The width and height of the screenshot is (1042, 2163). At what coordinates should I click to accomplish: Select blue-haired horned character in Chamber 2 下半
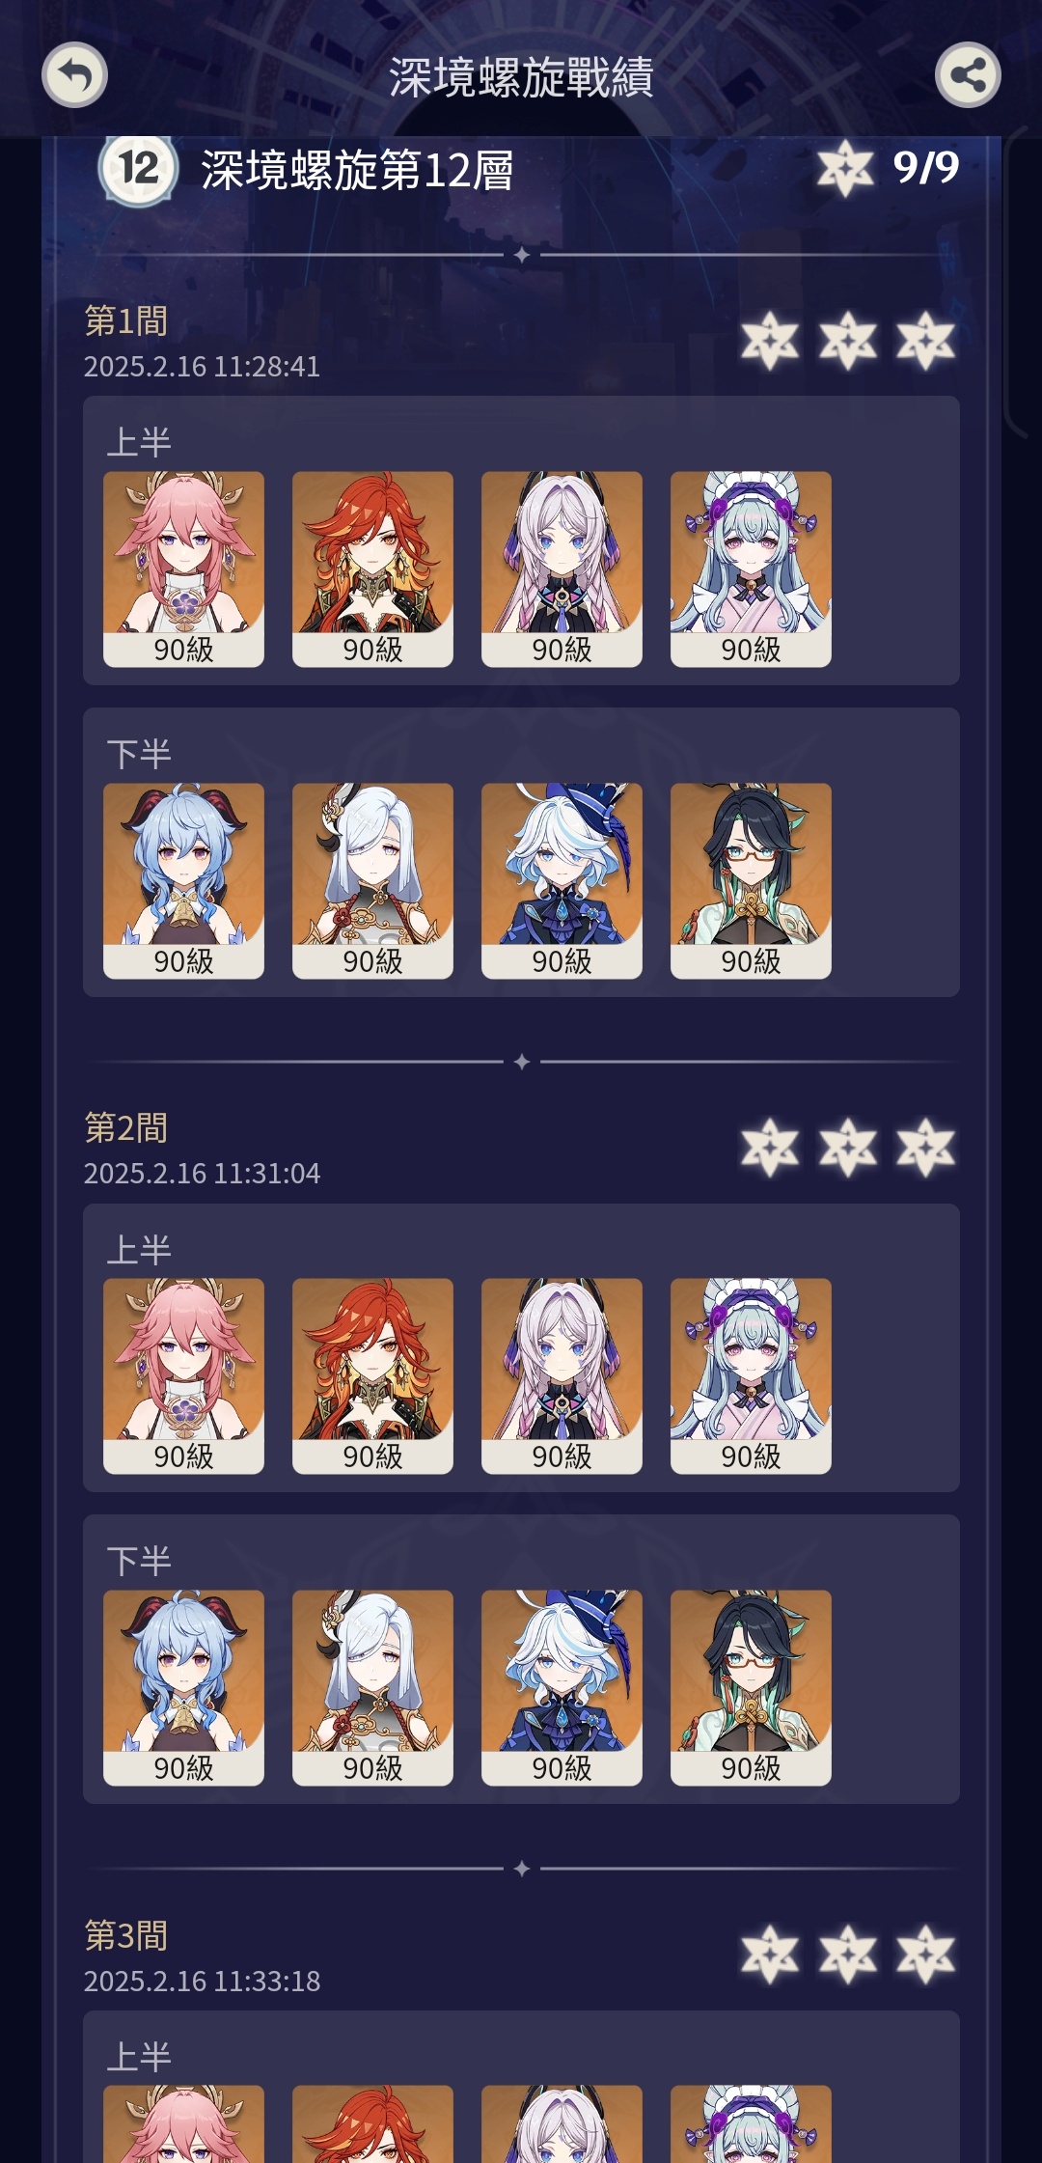[183, 1688]
